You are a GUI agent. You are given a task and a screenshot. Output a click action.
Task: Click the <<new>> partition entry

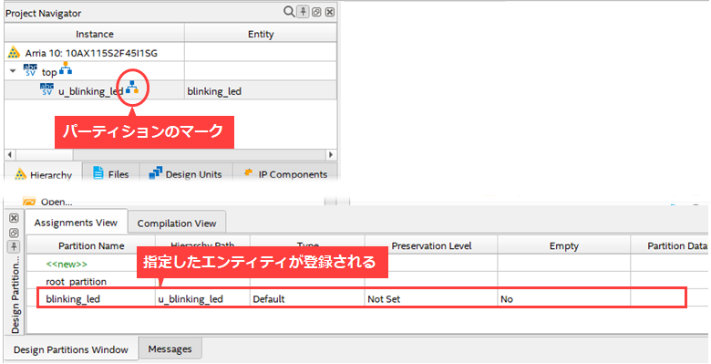pos(67,264)
